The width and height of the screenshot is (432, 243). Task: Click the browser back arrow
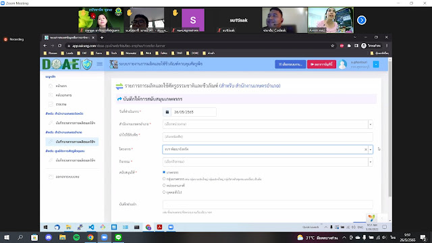pyautogui.click(x=45, y=46)
